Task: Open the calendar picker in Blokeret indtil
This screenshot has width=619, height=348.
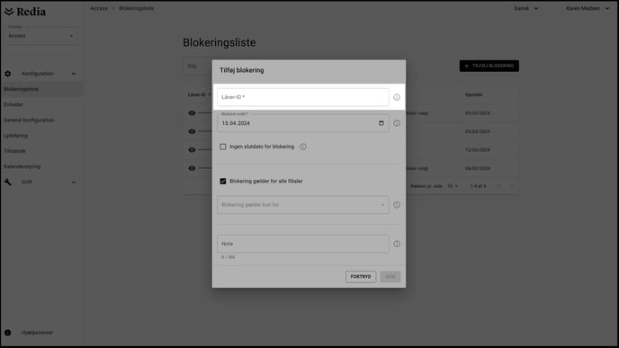Action: [x=381, y=123]
